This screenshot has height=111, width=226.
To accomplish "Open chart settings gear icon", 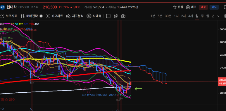I will pos(225,16).
